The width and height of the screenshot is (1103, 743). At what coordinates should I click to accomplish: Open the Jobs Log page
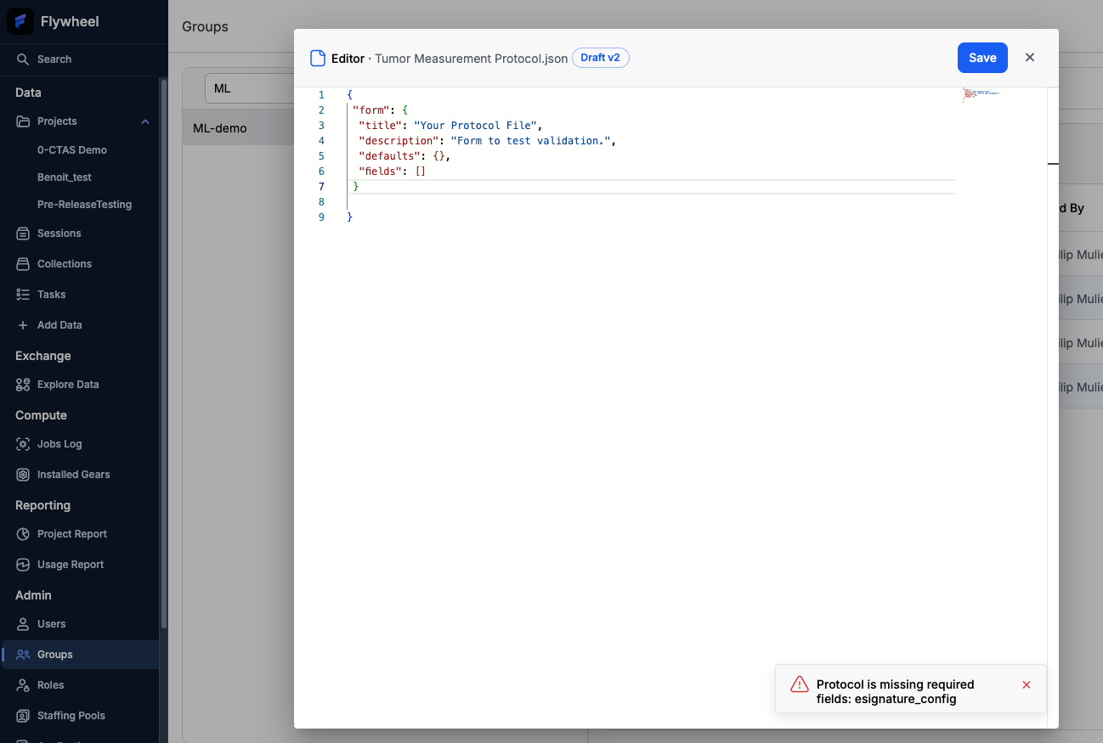click(59, 444)
